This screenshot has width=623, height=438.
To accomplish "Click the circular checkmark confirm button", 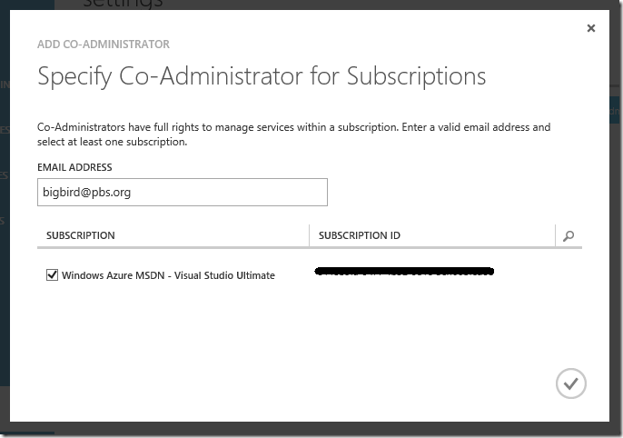I will point(571,383).
